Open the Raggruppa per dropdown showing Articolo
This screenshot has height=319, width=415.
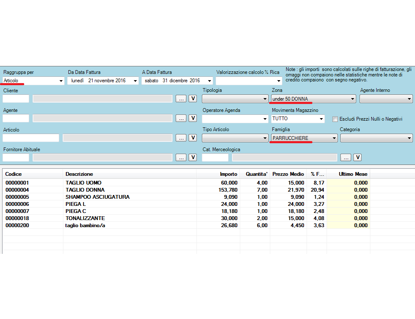pos(60,81)
